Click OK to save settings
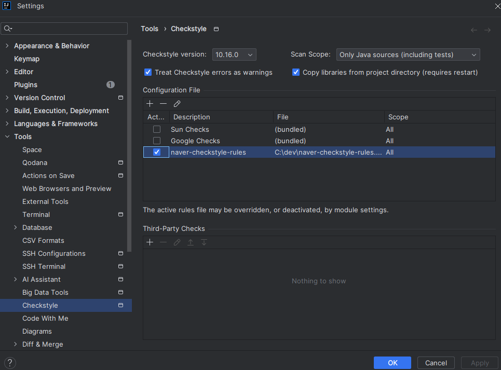Screen dimensions: 501x370 click(392, 363)
